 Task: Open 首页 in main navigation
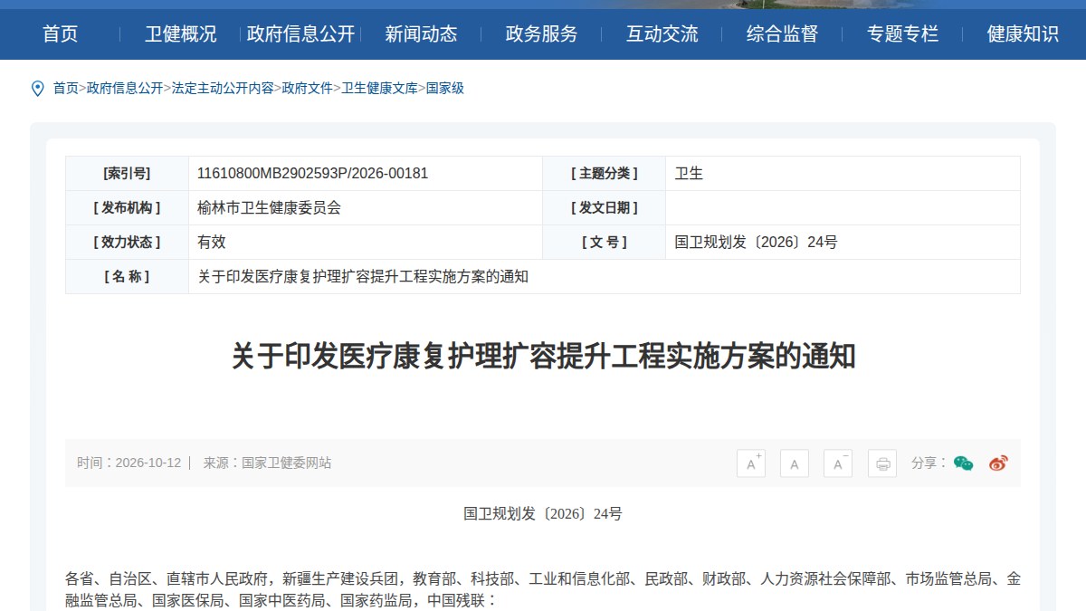tap(61, 34)
